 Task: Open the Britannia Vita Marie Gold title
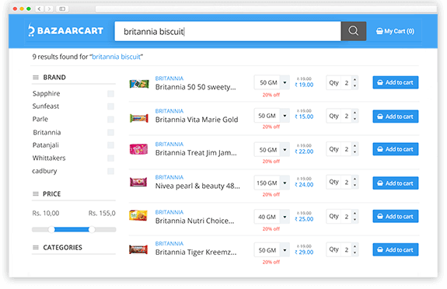pos(197,120)
